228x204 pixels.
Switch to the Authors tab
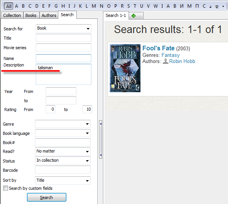click(x=49, y=15)
